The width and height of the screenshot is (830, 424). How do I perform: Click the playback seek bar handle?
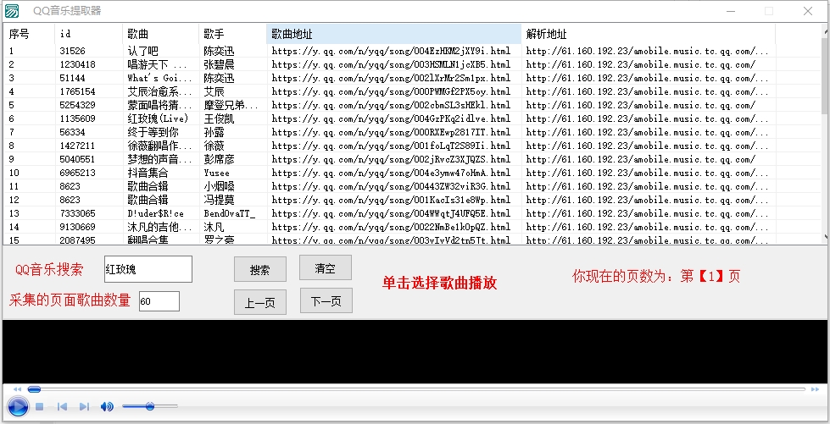tap(34, 389)
